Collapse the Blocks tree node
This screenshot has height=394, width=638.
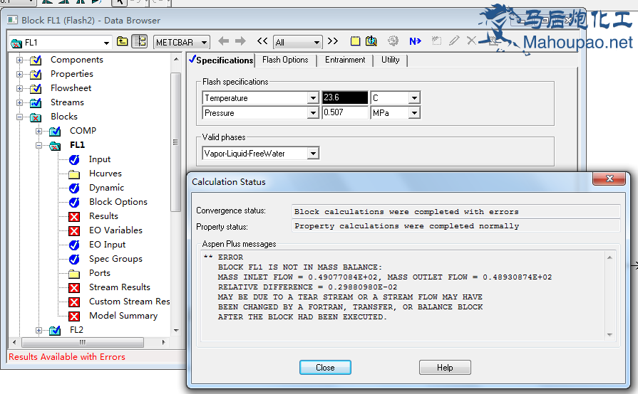19,117
